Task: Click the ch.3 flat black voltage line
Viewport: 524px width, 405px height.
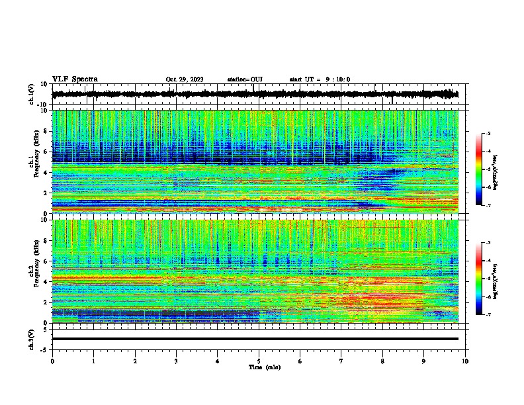Action: [x=255, y=339]
